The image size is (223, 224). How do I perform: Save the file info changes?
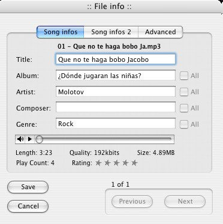tap(28, 187)
